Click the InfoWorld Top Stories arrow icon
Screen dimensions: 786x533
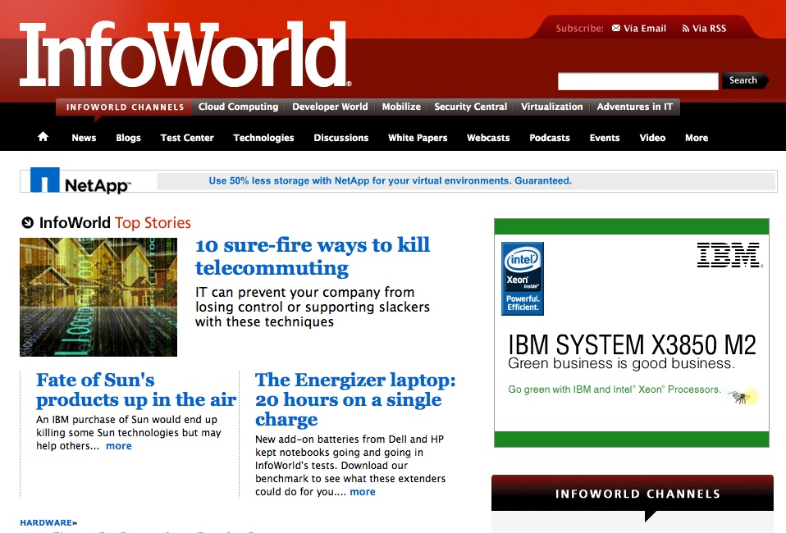click(25, 222)
